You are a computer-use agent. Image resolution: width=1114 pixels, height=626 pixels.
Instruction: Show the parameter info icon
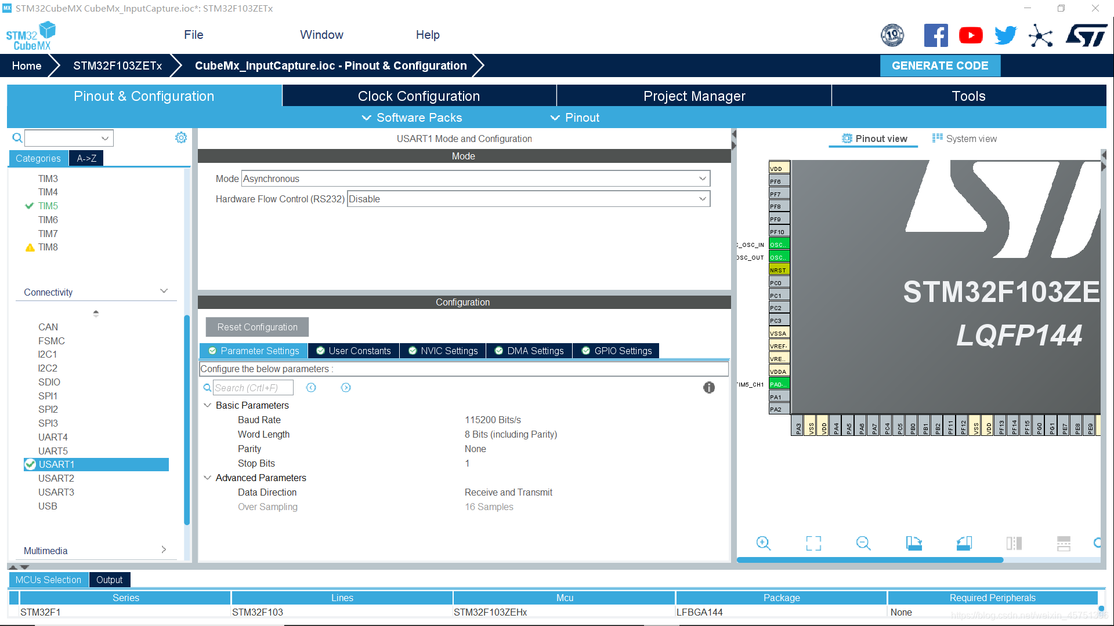(x=709, y=388)
